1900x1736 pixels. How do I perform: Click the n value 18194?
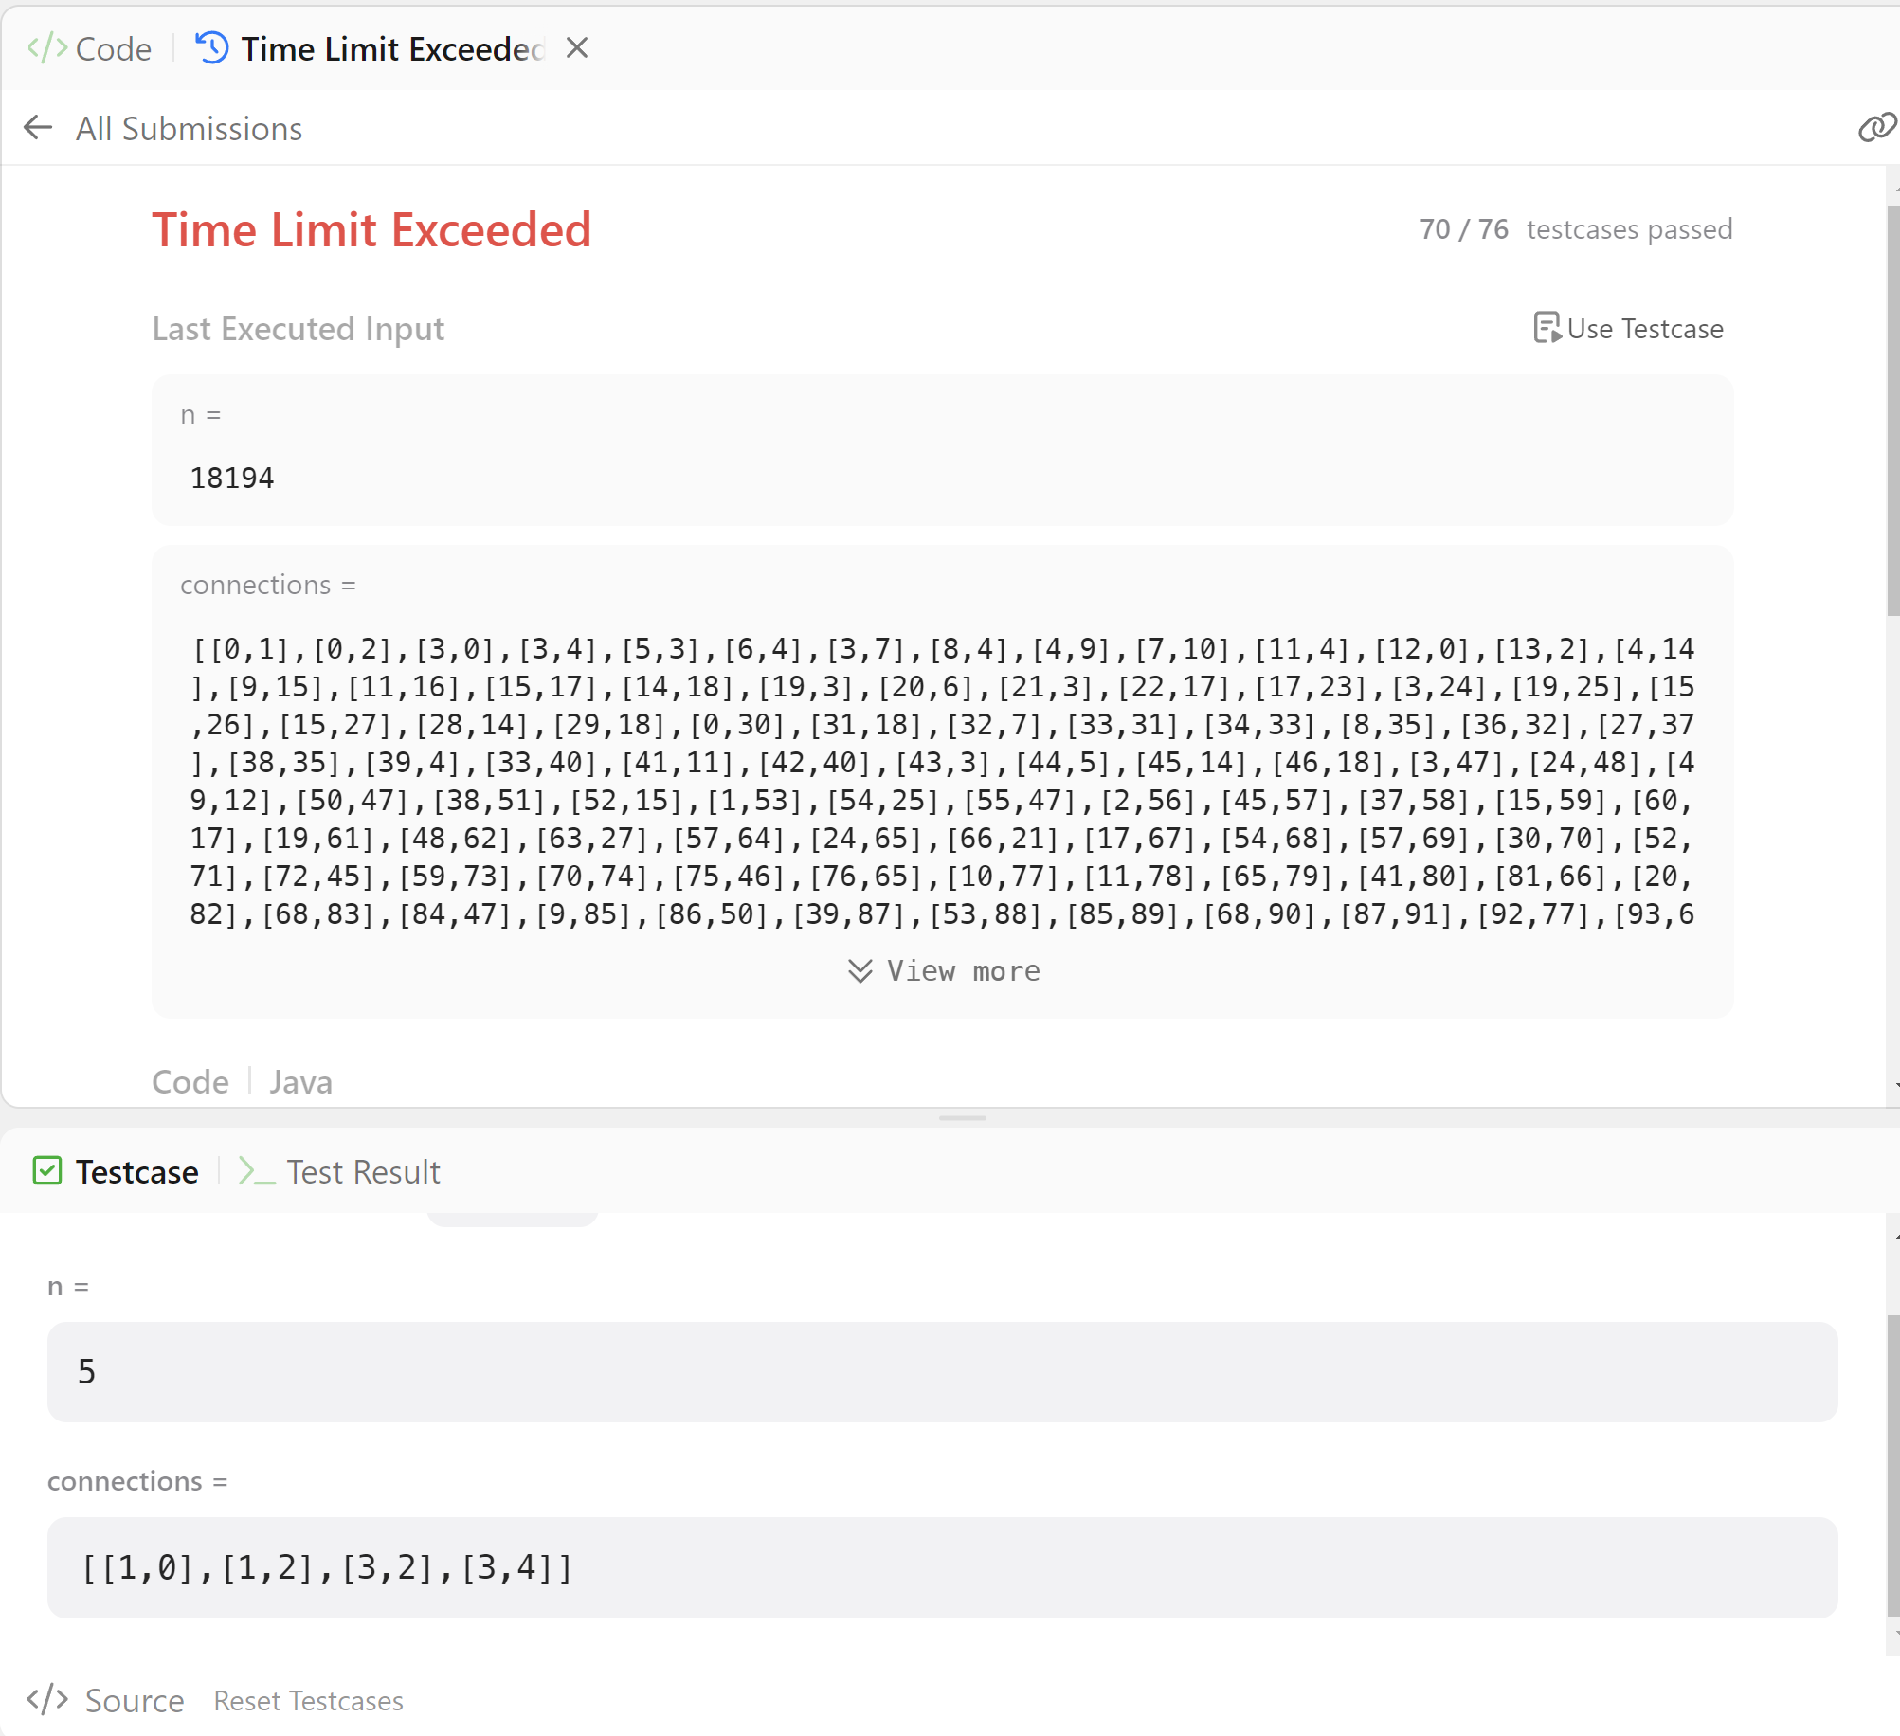[x=232, y=478]
